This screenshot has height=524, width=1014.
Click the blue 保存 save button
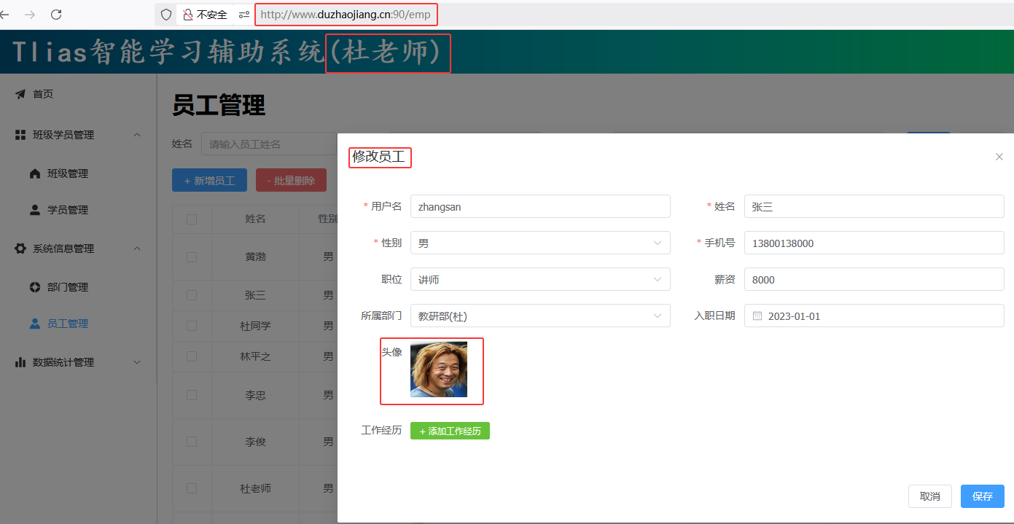[x=982, y=496]
